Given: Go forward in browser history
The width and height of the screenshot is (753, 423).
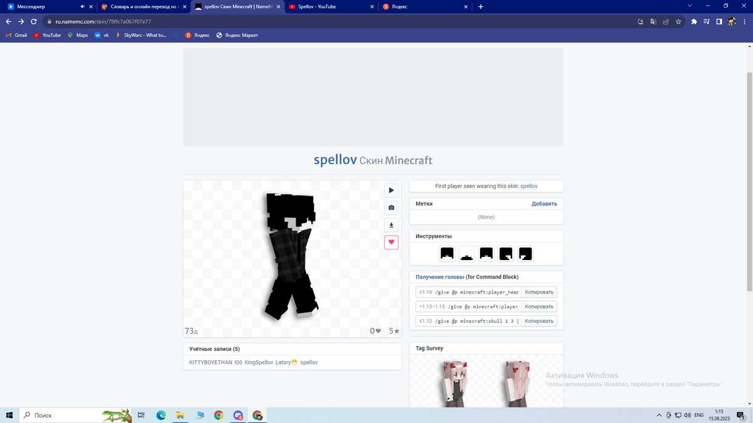Looking at the screenshot, I should click(x=21, y=21).
